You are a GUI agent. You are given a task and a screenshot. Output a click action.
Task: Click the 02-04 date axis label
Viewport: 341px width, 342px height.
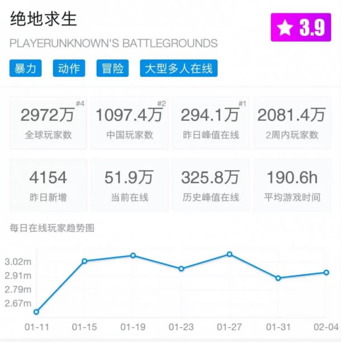(x=326, y=327)
